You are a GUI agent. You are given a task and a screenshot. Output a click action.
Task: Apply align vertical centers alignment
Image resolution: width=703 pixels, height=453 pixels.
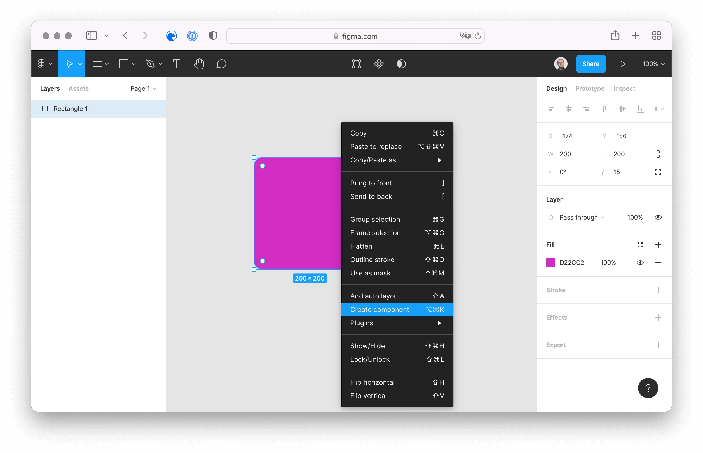coord(622,109)
